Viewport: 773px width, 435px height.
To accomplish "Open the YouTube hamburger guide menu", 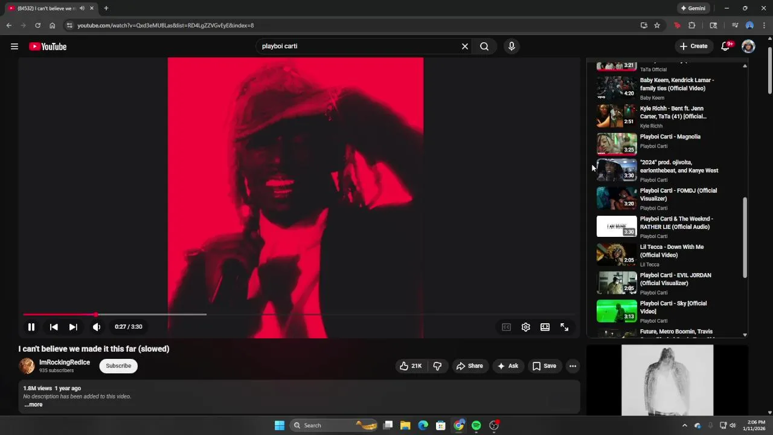I will [x=14, y=47].
